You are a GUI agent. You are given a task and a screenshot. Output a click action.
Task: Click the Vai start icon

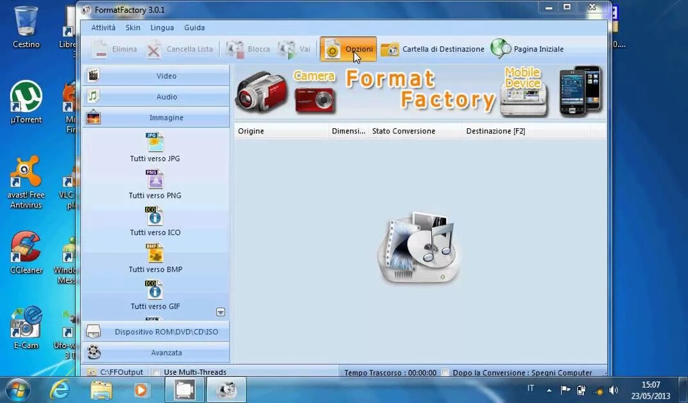[x=288, y=49]
